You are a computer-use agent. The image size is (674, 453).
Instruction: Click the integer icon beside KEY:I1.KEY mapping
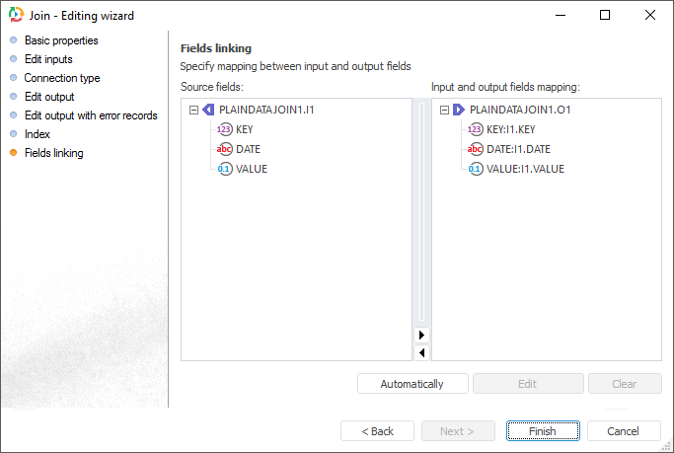[x=476, y=129]
